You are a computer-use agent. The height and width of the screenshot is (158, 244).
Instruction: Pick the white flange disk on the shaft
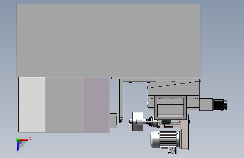pyautogui.click(x=138, y=121)
